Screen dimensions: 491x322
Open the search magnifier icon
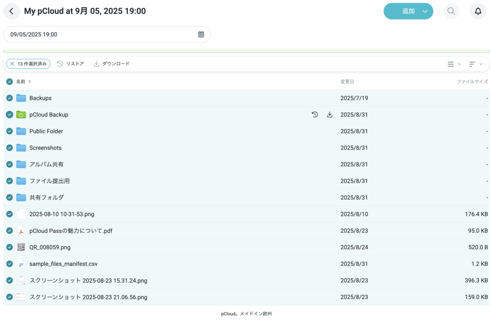pos(451,11)
